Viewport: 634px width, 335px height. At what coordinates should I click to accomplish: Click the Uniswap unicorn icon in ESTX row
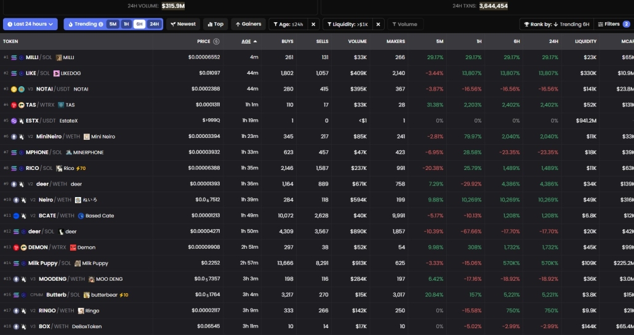pyautogui.click(x=22, y=121)
